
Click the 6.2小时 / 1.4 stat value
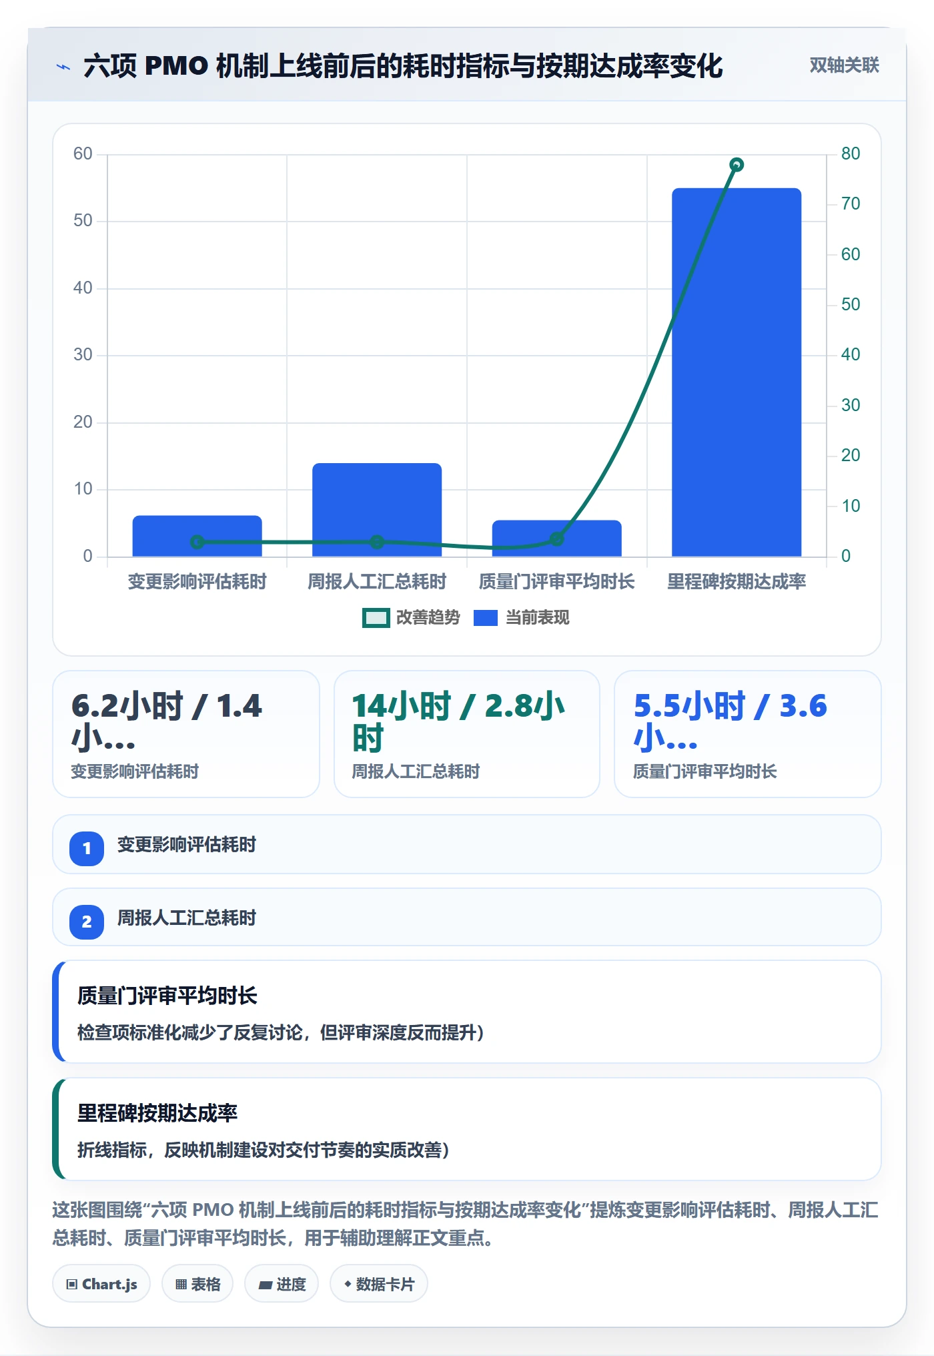pos(167,721)
